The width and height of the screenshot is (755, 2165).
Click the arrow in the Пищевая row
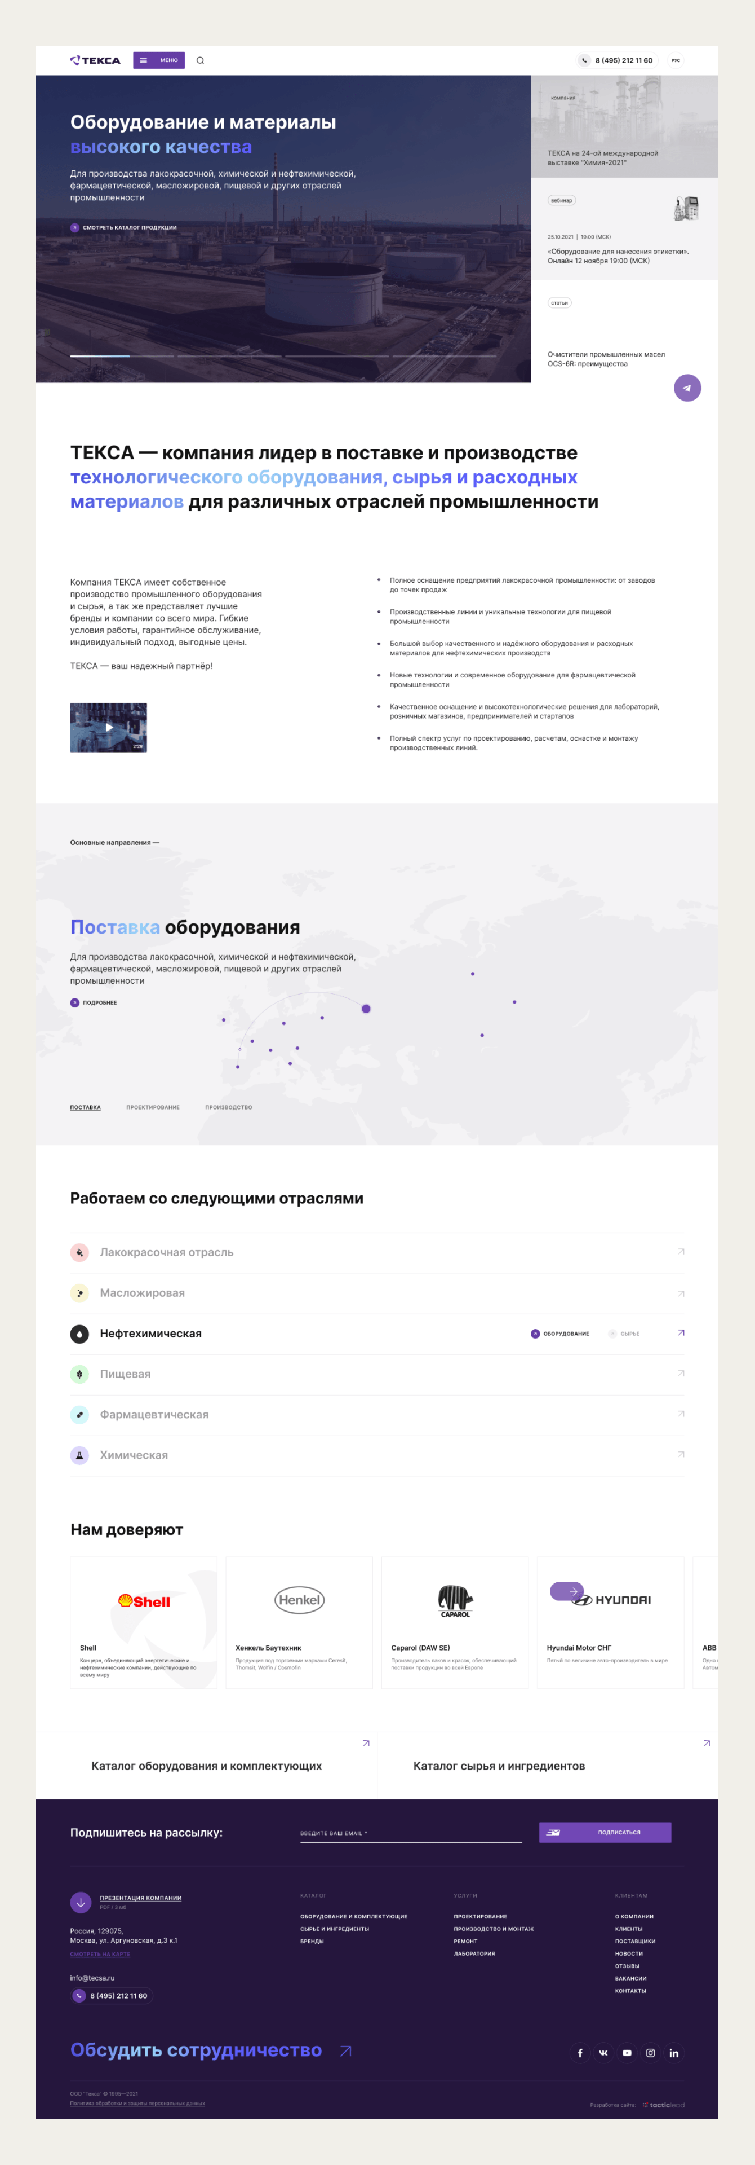(681, 1374)
